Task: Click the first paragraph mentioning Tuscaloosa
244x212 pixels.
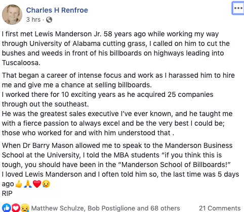Action: [x=115, y=48]
